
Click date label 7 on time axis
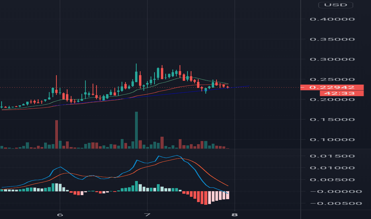tap(147, 215)
